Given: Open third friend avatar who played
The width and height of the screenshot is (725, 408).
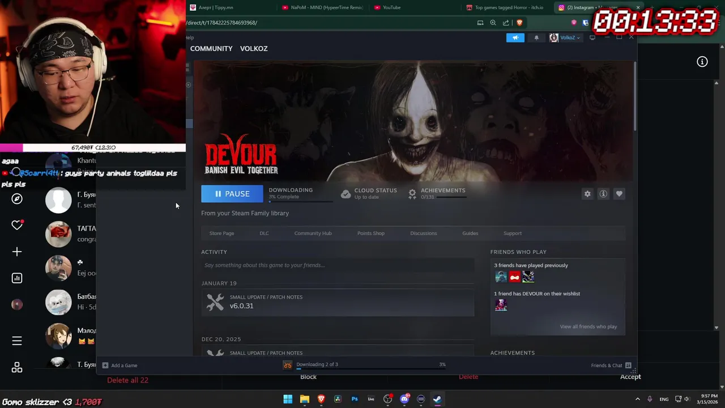Looking at the screenshot, I should [x=528, y=277].
